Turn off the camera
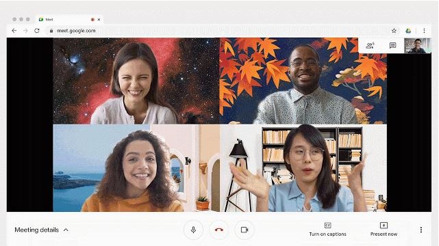439x246 pixels. tap(244, 230)
